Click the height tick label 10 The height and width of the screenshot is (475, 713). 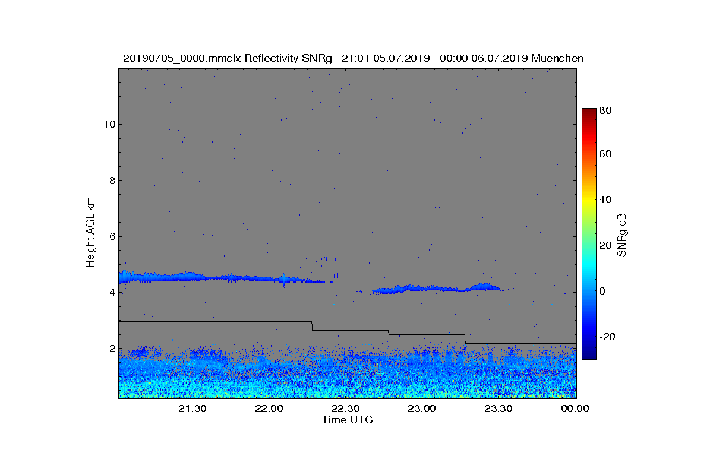[109, 124]
